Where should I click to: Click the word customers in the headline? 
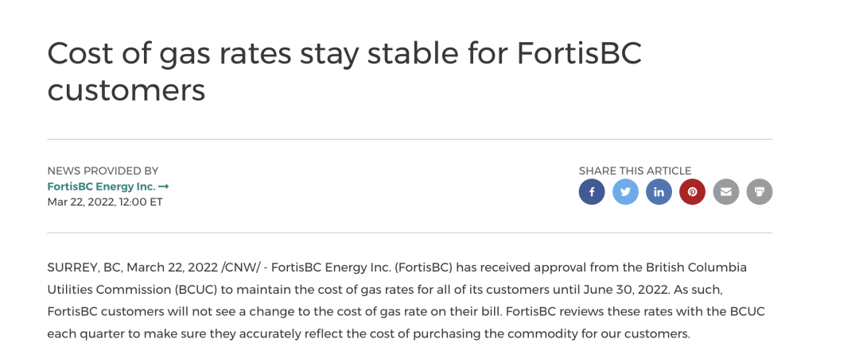(x=126, y=89)
